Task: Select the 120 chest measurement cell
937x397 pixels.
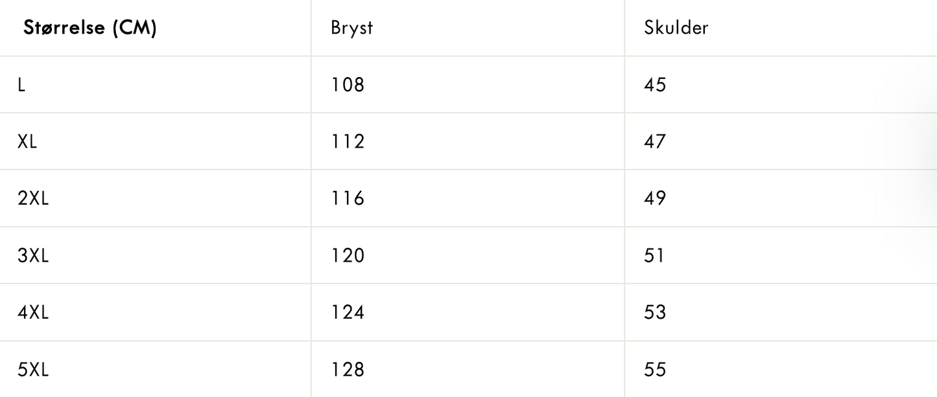Action: pyautogui.click(x=348, y=255)
